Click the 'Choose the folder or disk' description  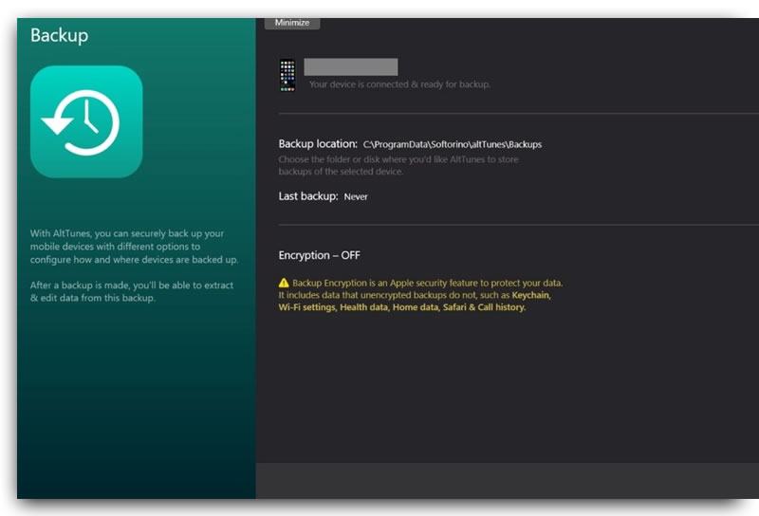[x=398, y=165]
